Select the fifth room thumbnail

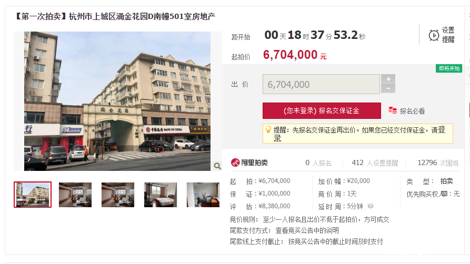coord(203,195)
